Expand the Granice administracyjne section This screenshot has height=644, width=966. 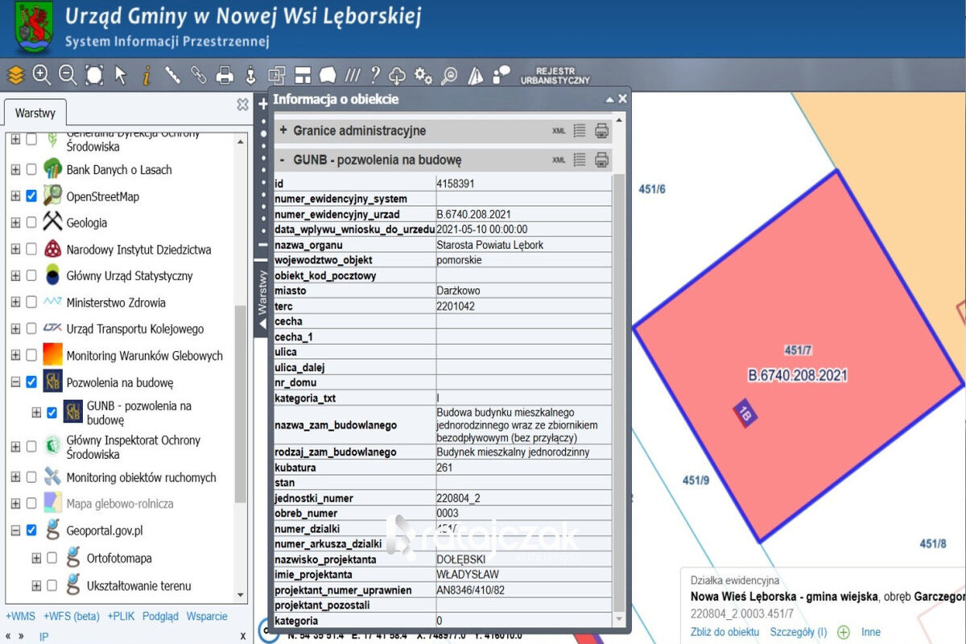click(x=283, y=130)
